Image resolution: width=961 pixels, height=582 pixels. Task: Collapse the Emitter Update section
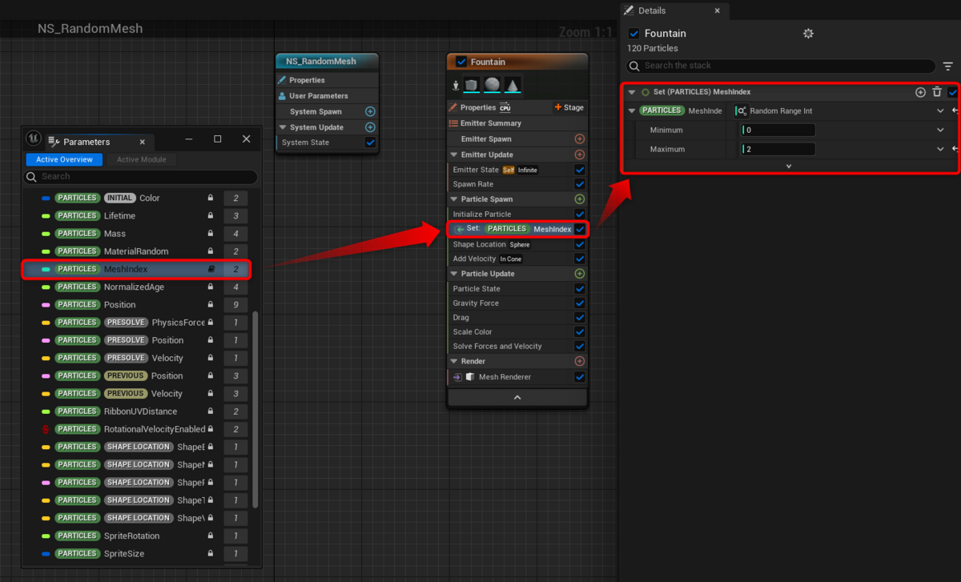453,154
